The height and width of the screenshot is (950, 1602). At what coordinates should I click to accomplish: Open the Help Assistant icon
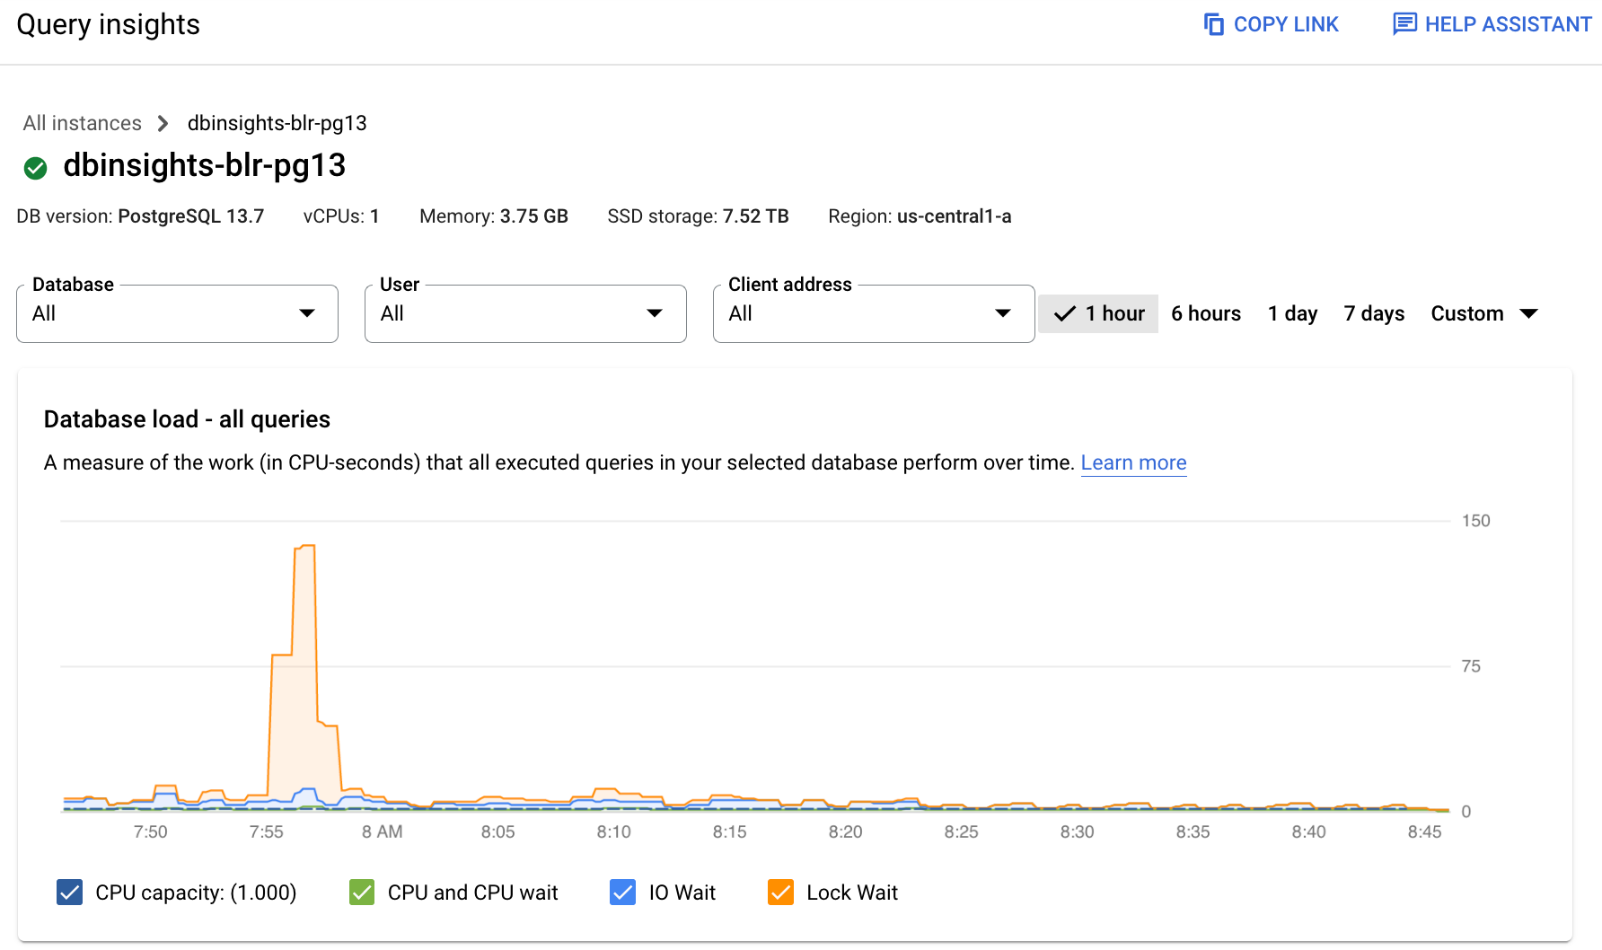point(1403,24)
